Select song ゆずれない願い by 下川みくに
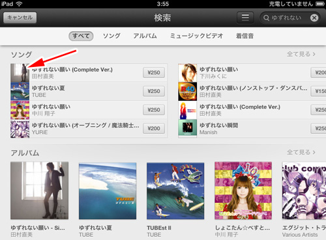Screen dimensions: 326x240 (x=218, y=70)
